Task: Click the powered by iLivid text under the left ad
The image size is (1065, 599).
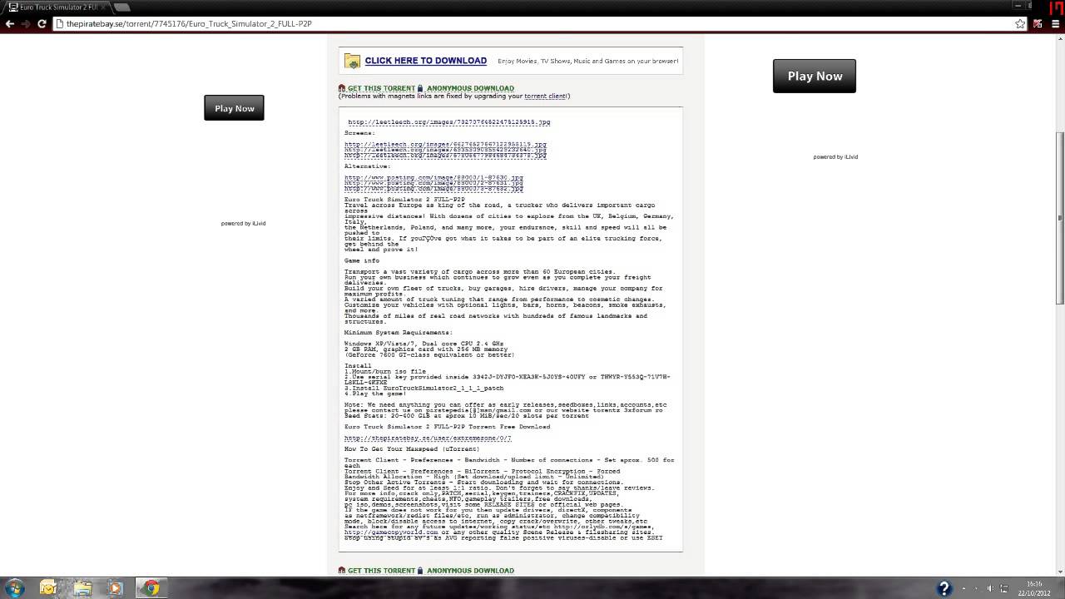Action: point(243,224)
